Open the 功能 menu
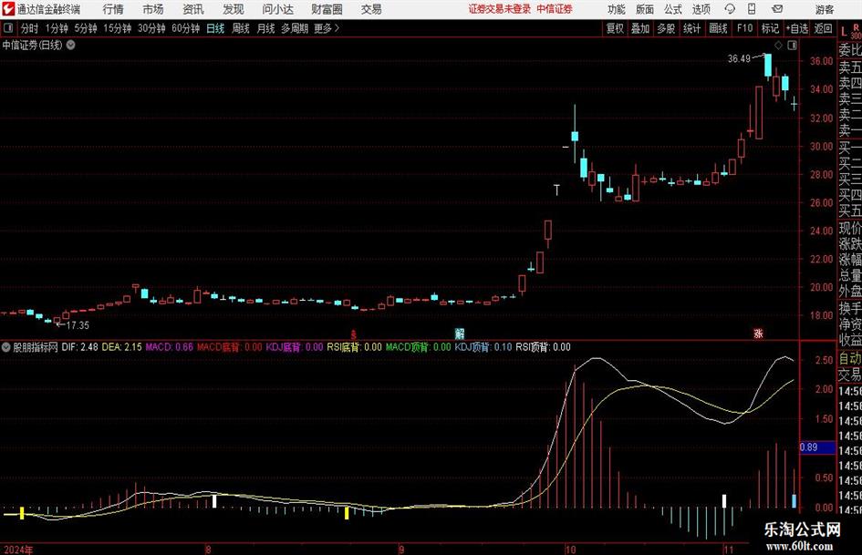This screenshot has width=862, height=555. [x=617, y=9]
